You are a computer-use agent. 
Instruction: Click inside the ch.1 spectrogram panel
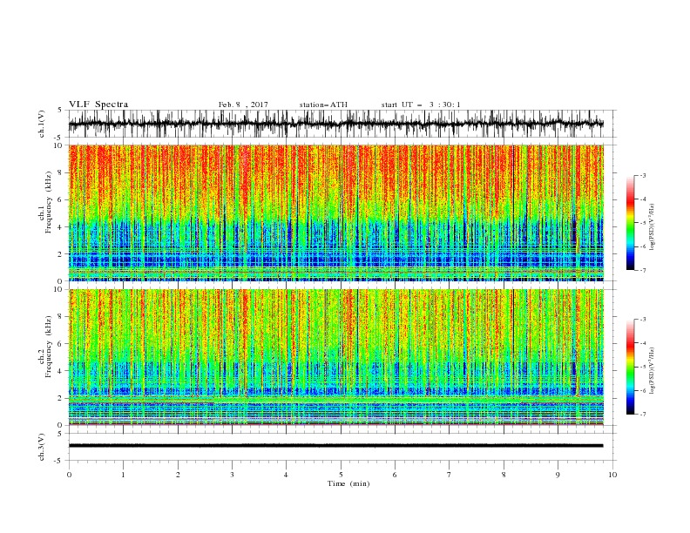[x=335, y=213]
